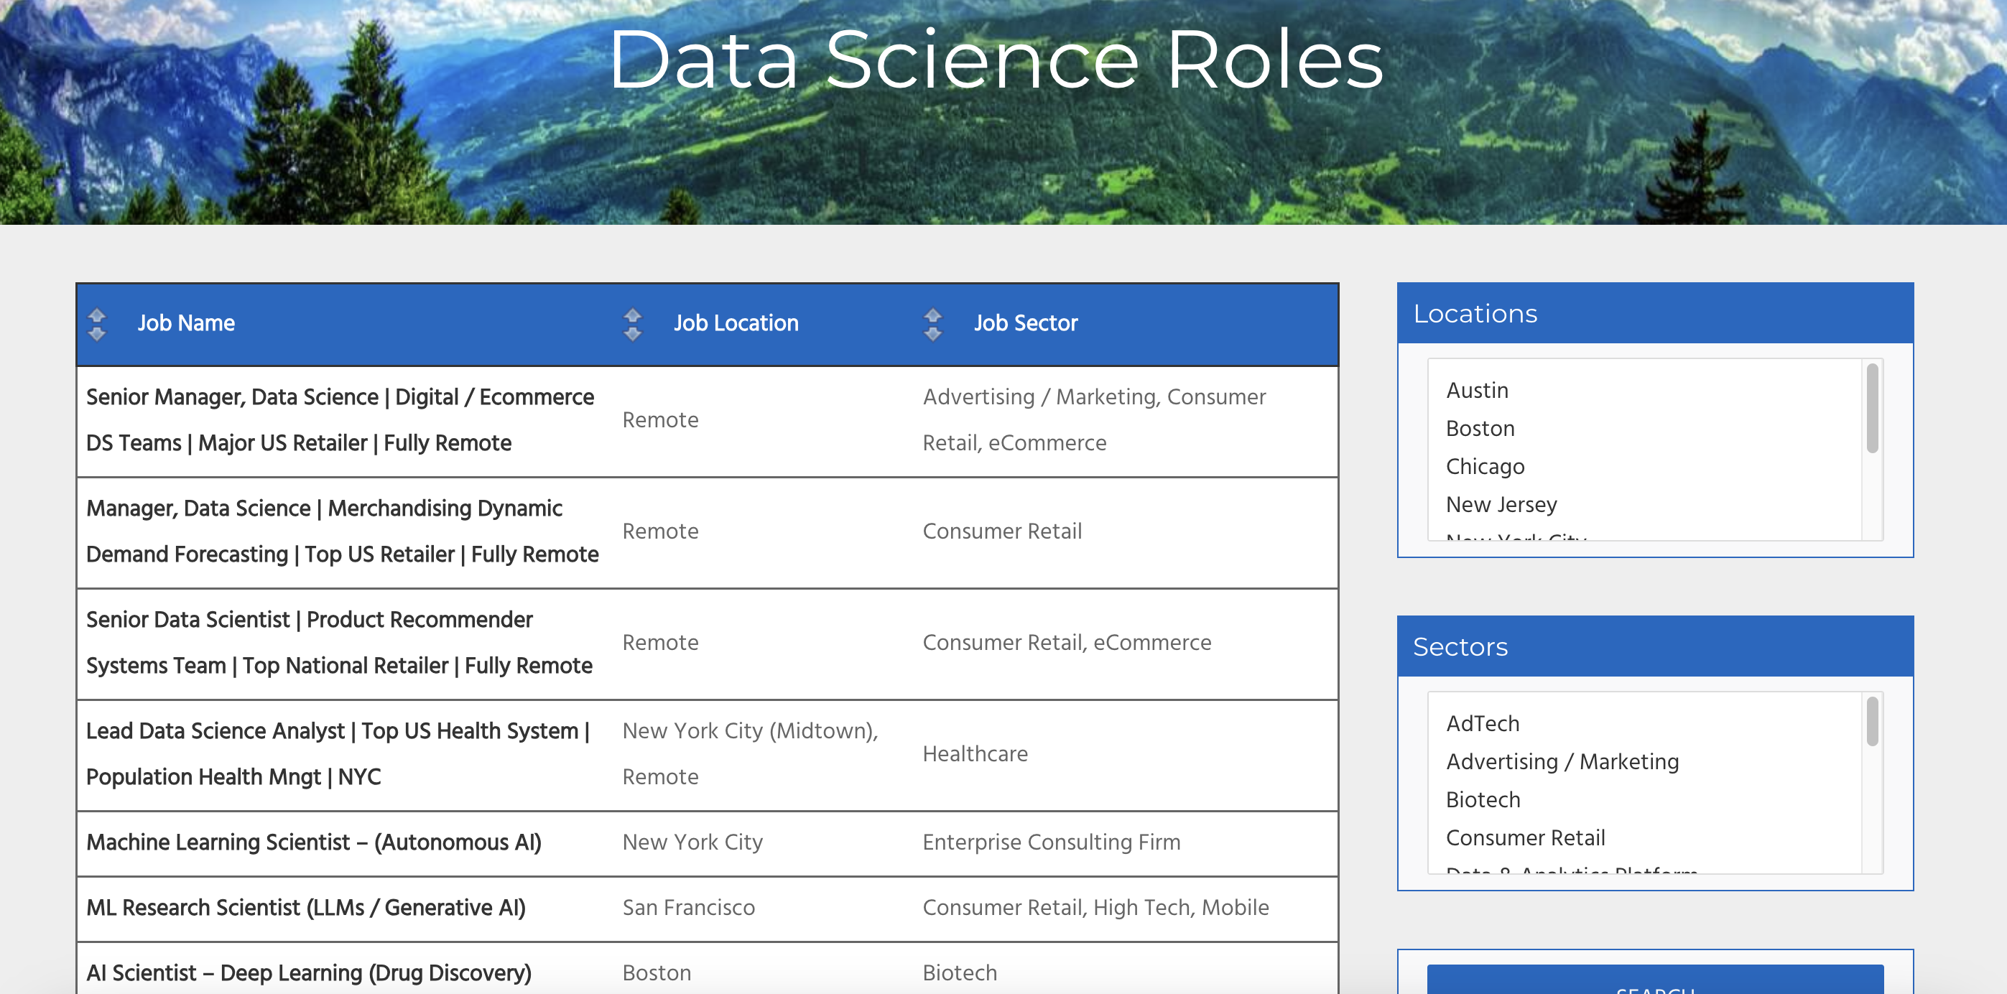The width and height of the screenshot is (2007, 994).
Task: Sort Job Name column ascending
Action: [96, 315]
